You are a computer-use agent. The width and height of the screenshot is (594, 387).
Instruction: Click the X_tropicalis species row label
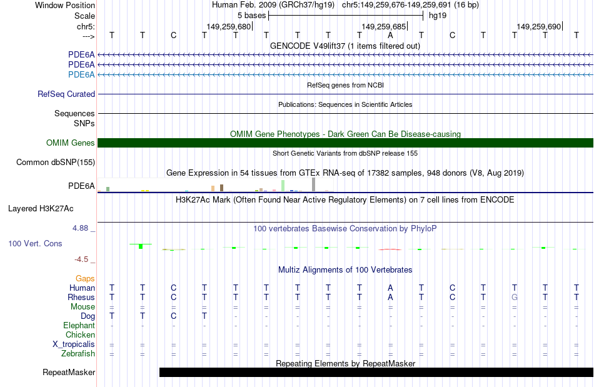[x=74, y=344]
